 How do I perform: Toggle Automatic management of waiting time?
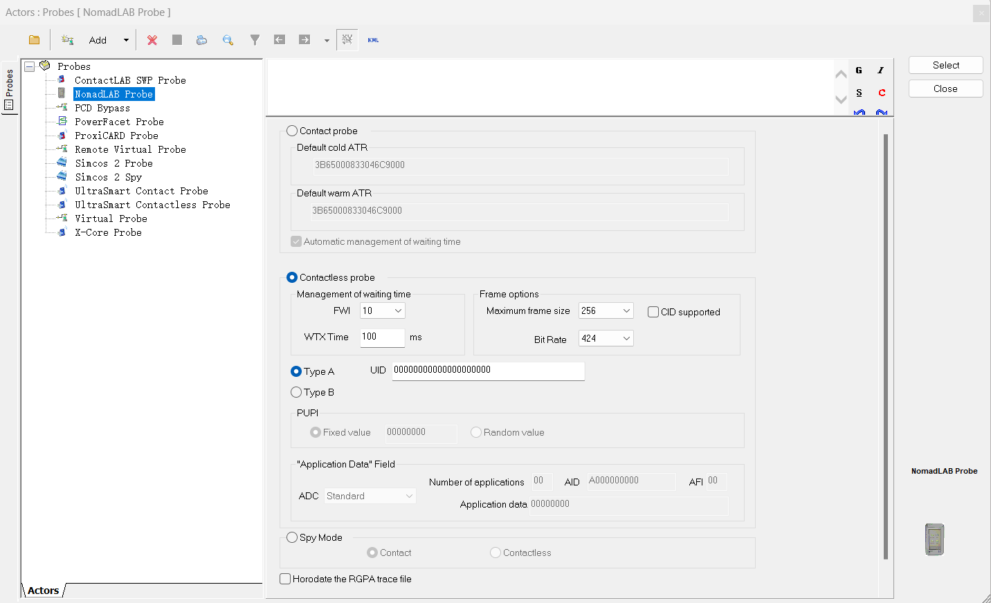point(296,241)
